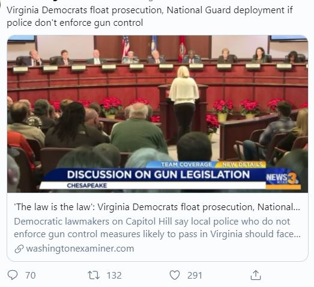
Task: Click the tweet text about Virginia Democrats
Action: click(x=149, y=16)
